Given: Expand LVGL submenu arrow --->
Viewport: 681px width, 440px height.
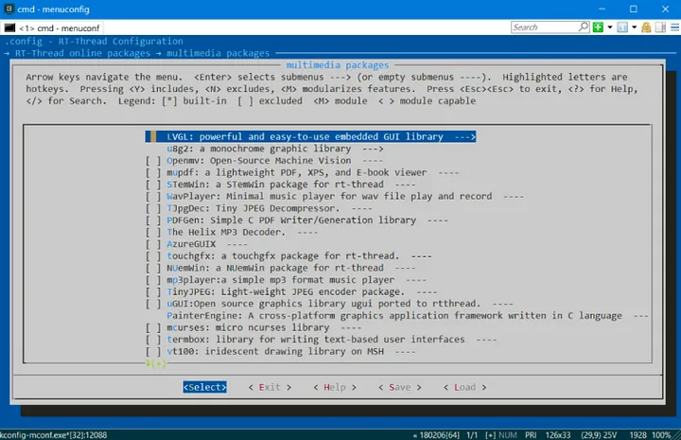Looking at the screenshot, I should coord(465,137).
